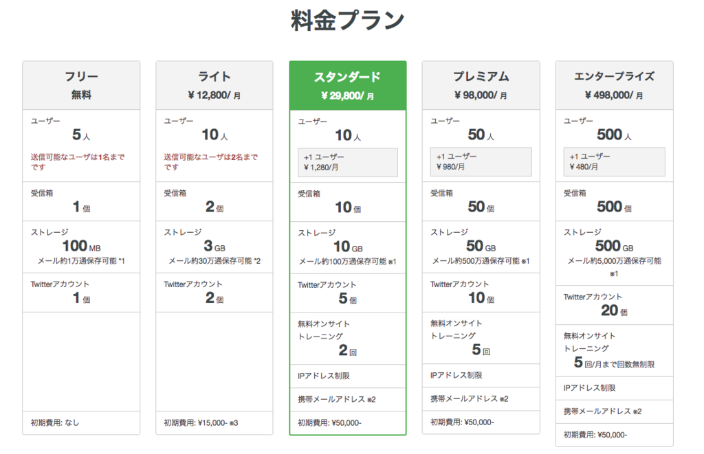The width and height of the screenshot is (704, 454).
Task: Click the +1 ユーザー ¥480/月 box
Action: click(x=614, y=161)
